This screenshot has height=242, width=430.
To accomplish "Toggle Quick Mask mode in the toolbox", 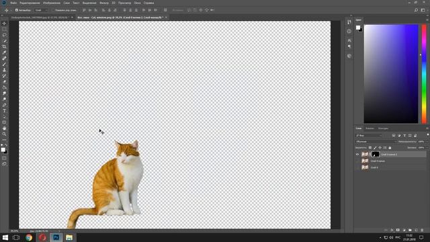I will click(x=4, y=159).
